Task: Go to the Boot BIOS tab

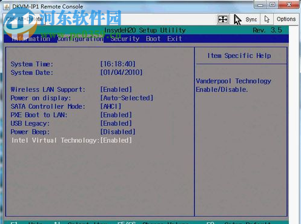Action: click(x=153, y=39)
